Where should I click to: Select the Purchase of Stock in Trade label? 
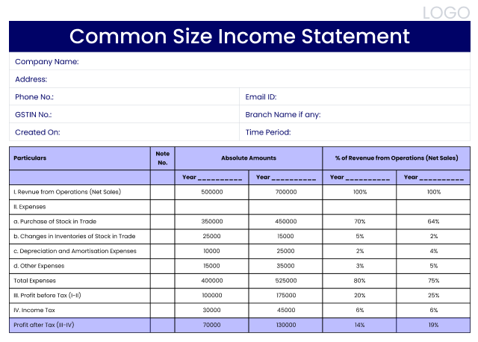coord(55,222)
